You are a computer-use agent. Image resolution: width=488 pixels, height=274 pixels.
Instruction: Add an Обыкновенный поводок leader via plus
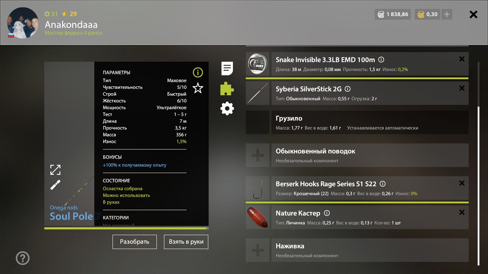[258, 155]
